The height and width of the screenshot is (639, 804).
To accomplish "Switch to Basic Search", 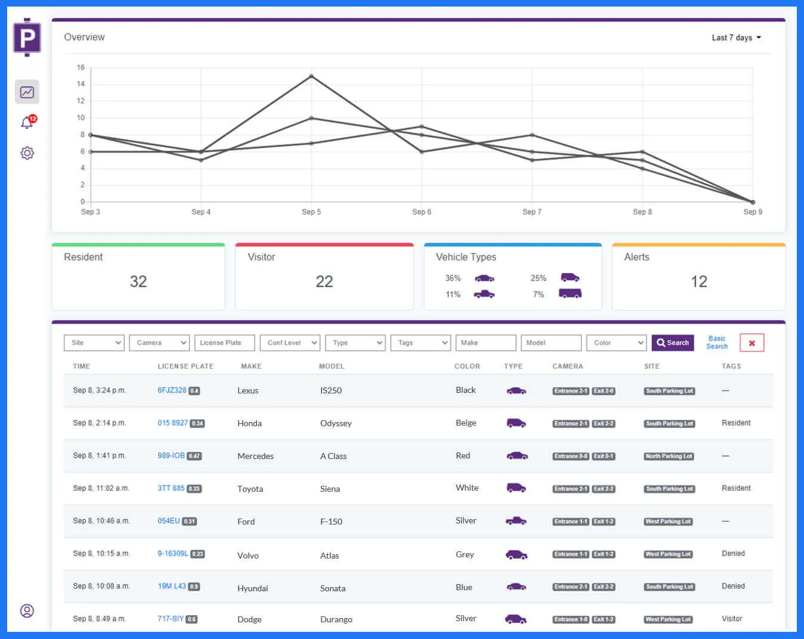I will click(x=716, y=343).
